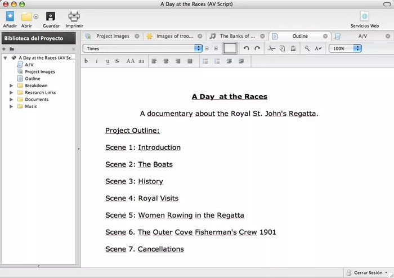
Task: Expand the Music folder
Action: click(x=11, y=106)
